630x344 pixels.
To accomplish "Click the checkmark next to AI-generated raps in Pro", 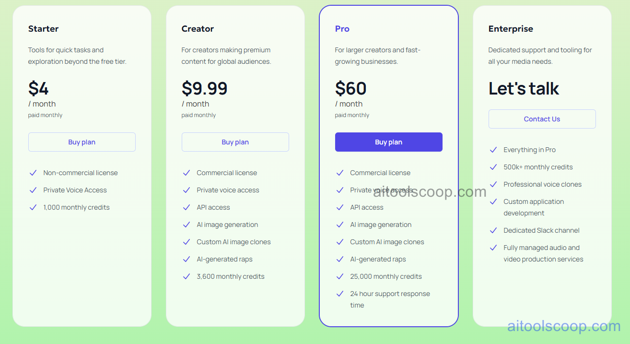I will click(340, 259).
